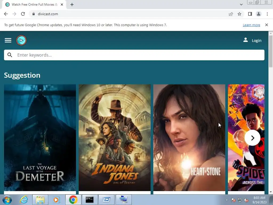273x205 pixels.
Task: Launch Internet Explorer from the taskbar
Action: 24,200
